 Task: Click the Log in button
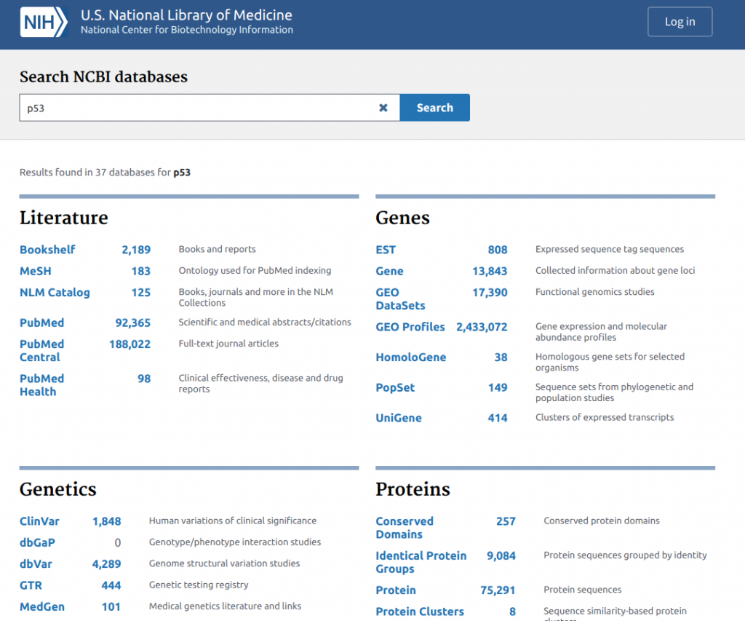pos(680,21)
